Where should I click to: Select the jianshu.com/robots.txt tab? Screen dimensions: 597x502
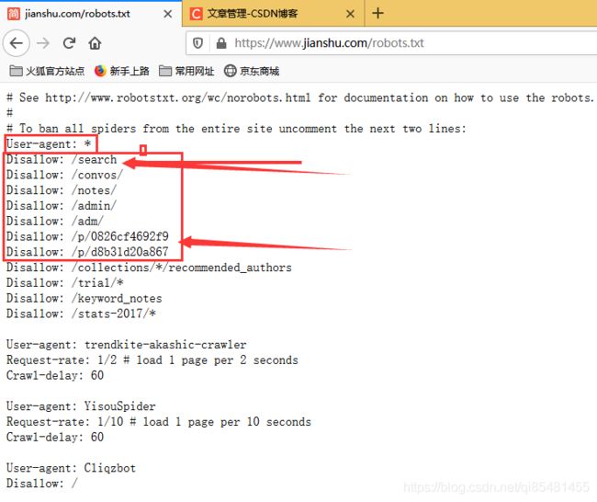tap(91, 14)
